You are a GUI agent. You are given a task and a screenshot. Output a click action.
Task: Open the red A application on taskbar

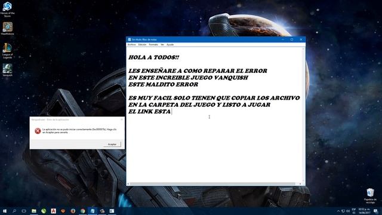point(53,211)
